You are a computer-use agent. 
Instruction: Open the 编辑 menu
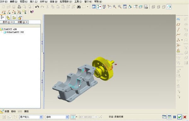14,2
